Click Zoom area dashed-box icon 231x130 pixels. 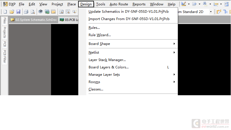[x=68, y=12]
